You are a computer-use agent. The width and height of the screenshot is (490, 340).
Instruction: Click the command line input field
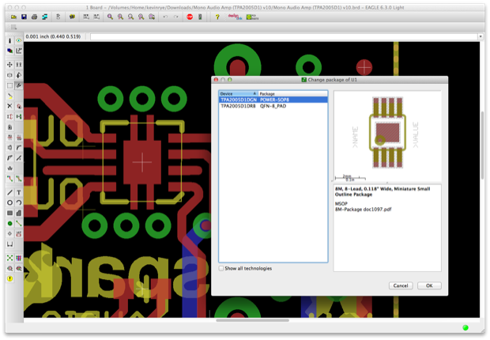coord(284,36)
